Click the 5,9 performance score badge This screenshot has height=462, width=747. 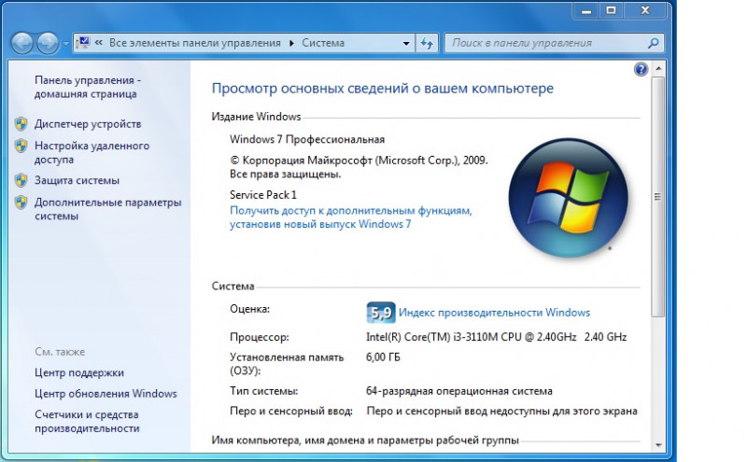coord(380,313)
